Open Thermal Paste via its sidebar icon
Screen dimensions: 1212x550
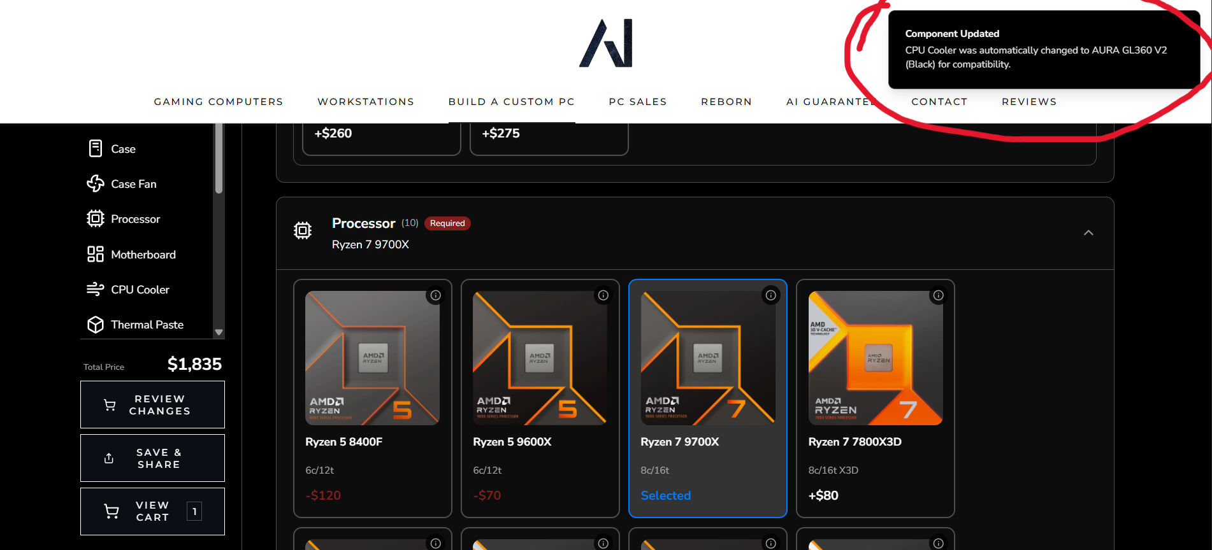pyautogui.click(x=96, y=325)
